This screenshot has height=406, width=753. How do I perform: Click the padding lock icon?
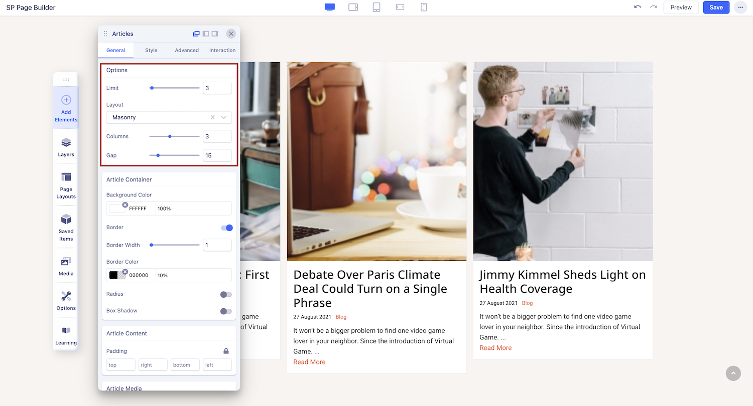(226, 351)
